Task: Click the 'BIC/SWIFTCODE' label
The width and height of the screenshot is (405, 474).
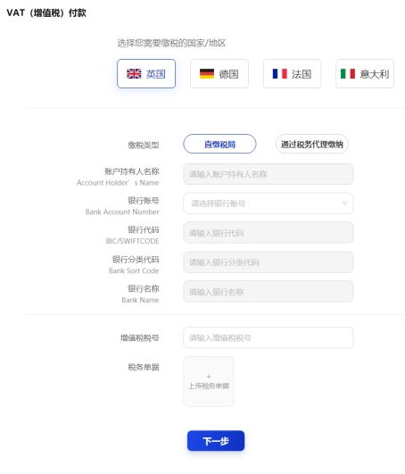Action: click(132, 241)
